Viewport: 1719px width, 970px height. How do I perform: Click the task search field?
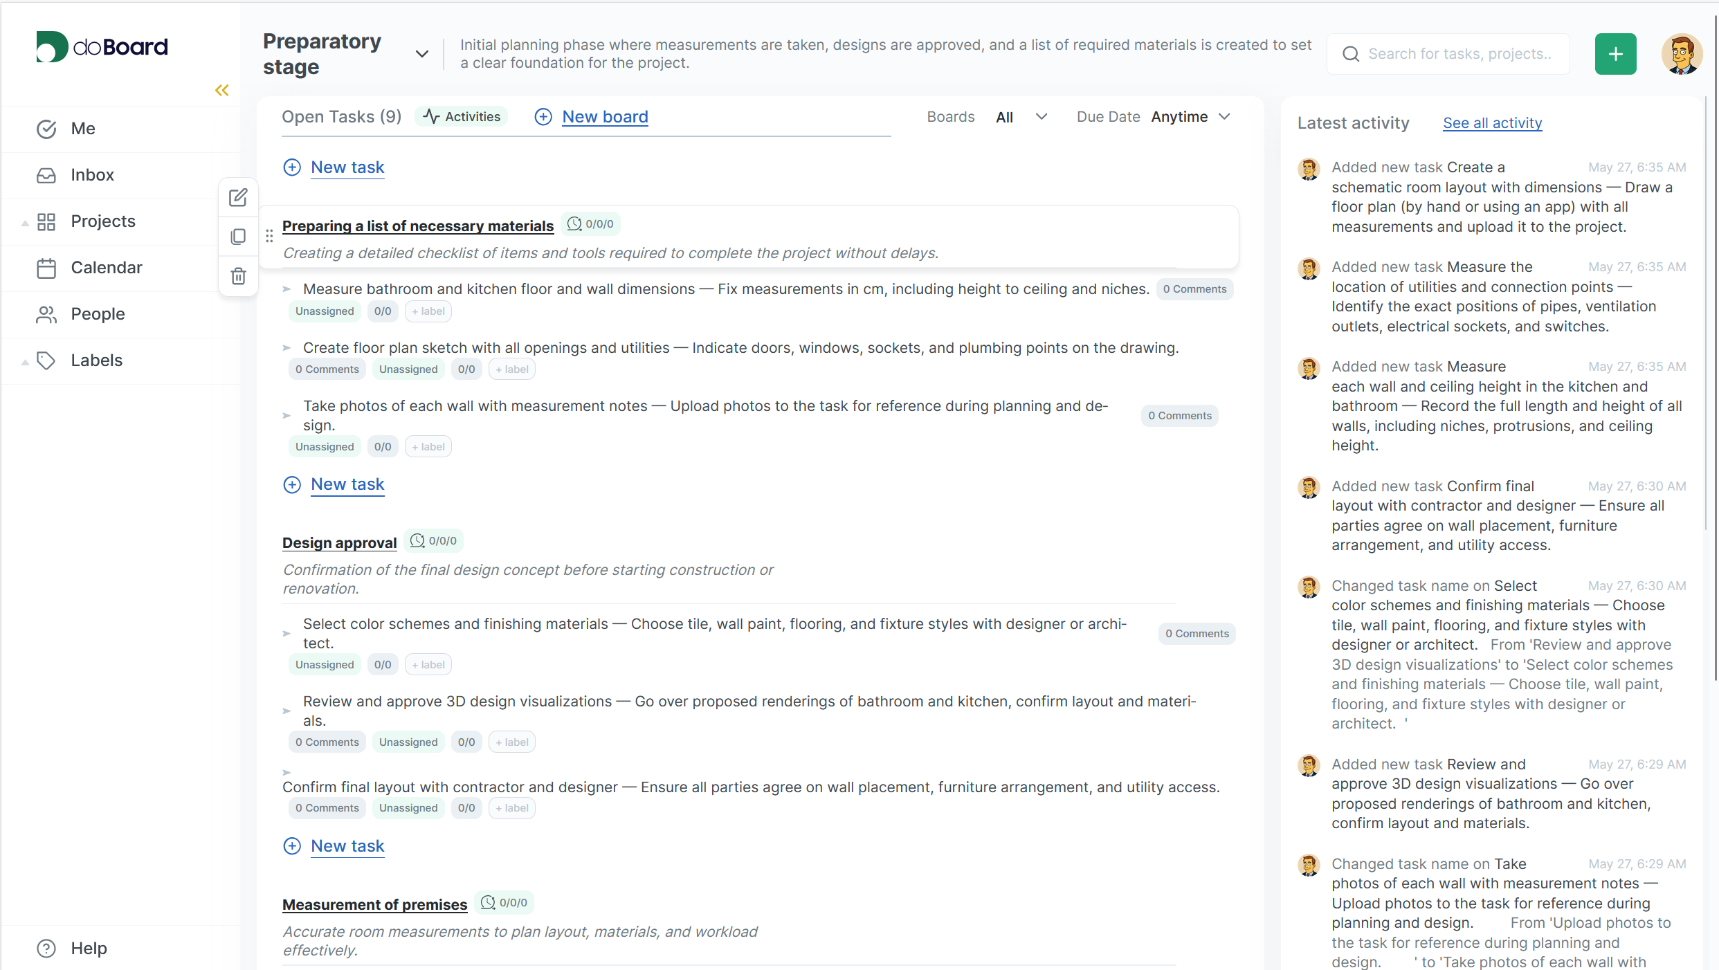(x=1448, y=53)
